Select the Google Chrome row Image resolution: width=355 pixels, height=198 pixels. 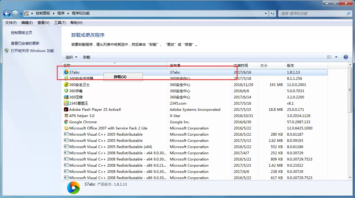(x=195, y=122)
